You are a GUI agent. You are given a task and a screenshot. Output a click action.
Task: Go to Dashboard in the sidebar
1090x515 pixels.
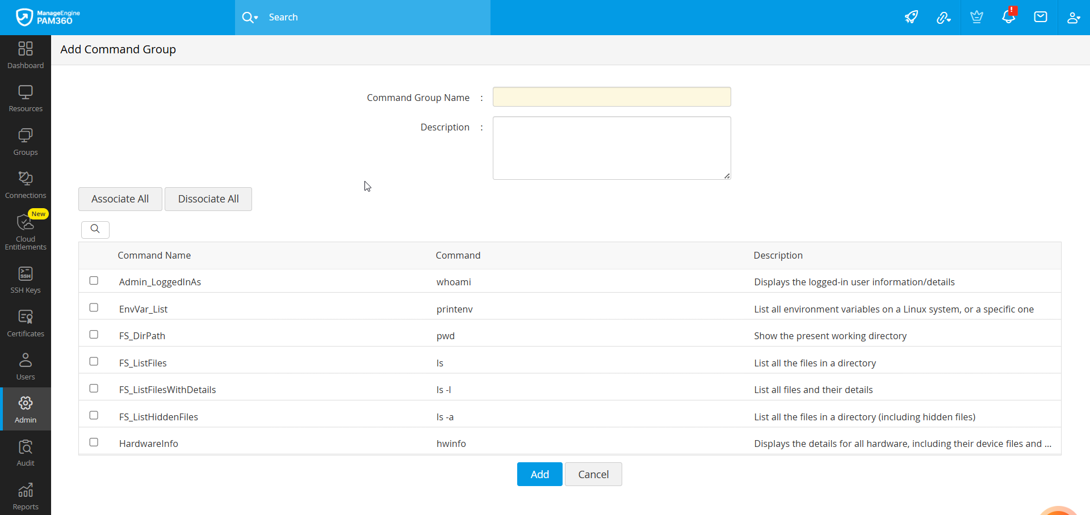click(26, 55)
